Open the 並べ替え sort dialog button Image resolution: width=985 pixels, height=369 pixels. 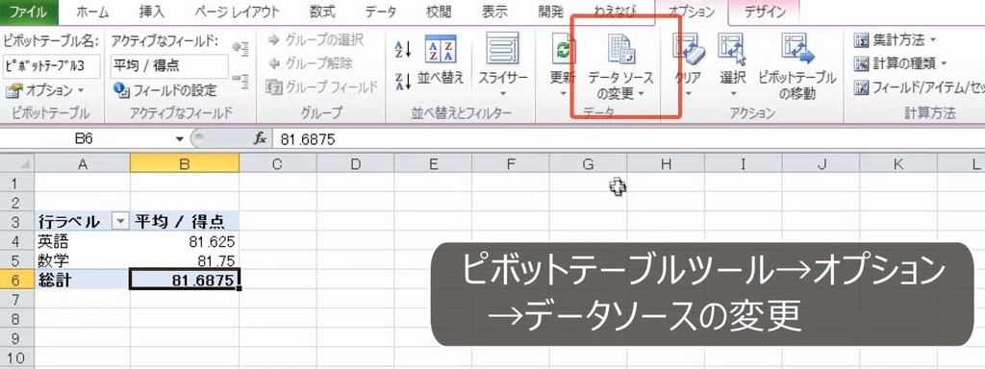441,61
